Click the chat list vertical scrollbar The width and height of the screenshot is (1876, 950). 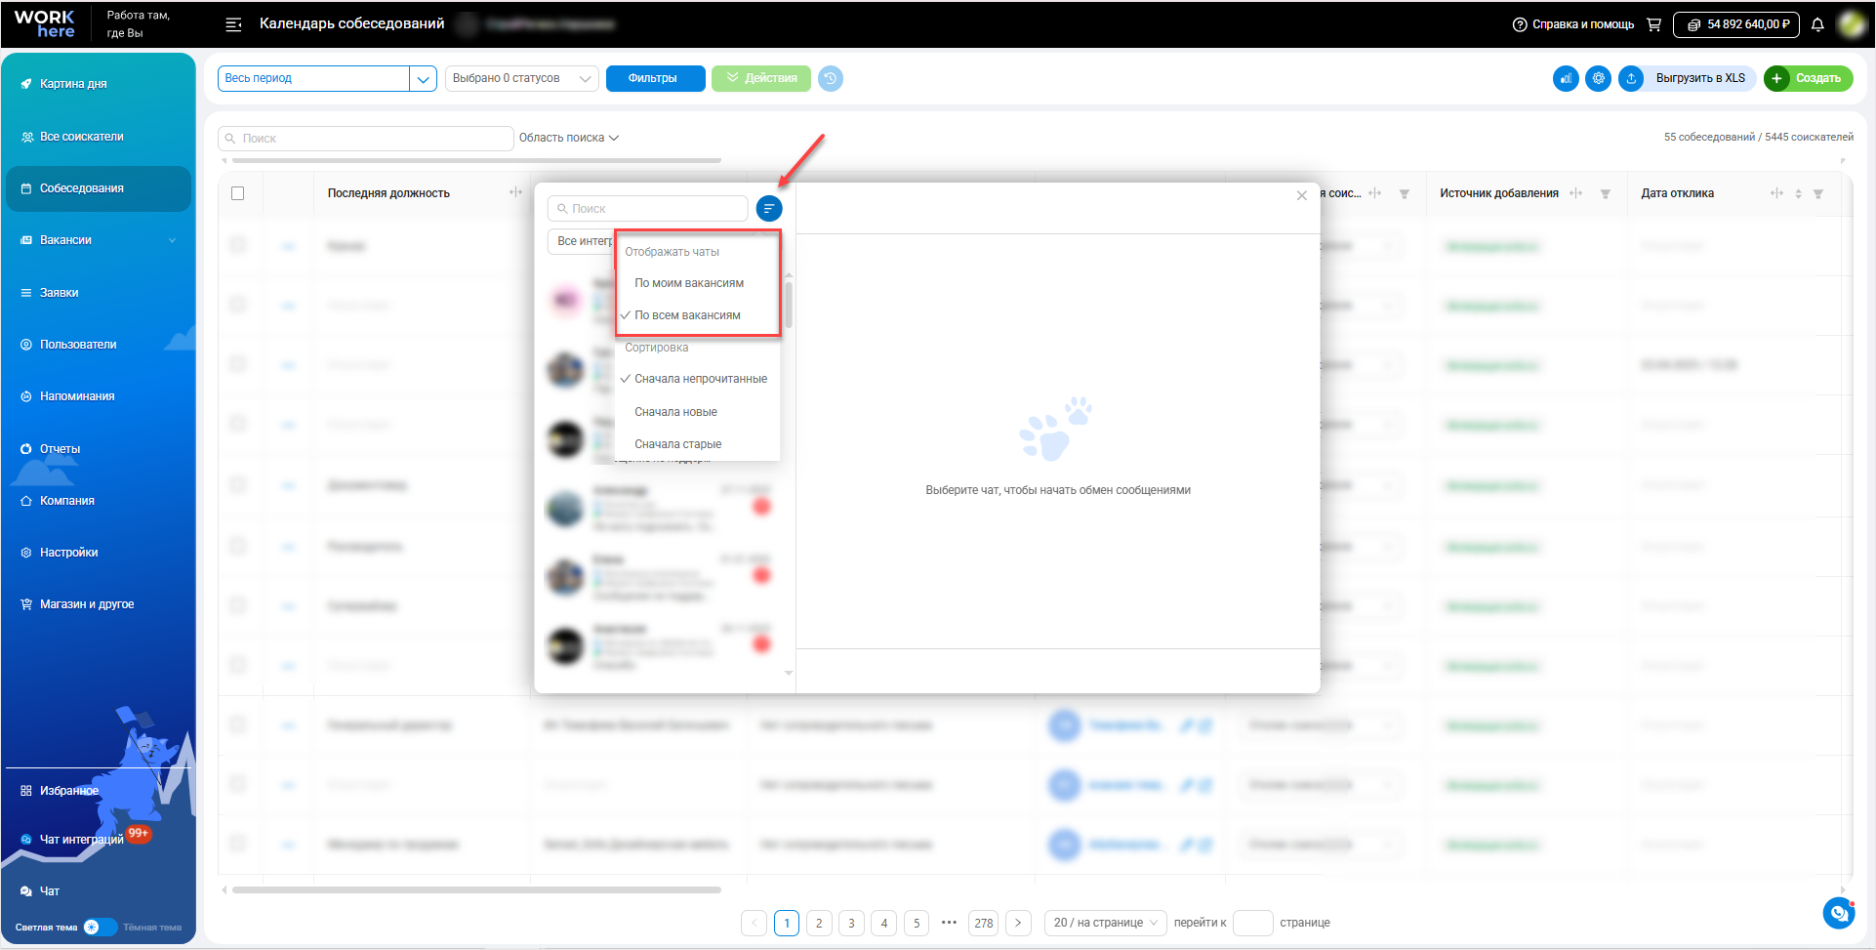(x=789, y=305)
